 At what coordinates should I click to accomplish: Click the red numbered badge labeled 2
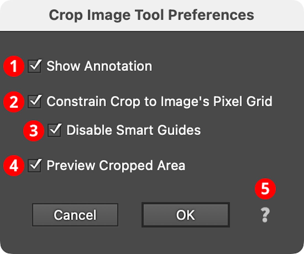click(x=13, y=101)
